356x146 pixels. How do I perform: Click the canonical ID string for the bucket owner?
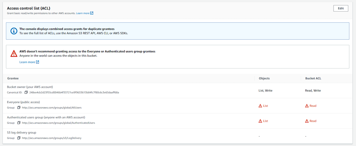pos(74,93)
